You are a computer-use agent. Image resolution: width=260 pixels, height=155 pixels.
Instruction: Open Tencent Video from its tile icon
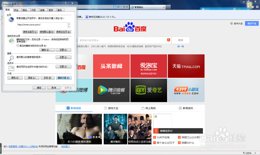coord(111,90)
